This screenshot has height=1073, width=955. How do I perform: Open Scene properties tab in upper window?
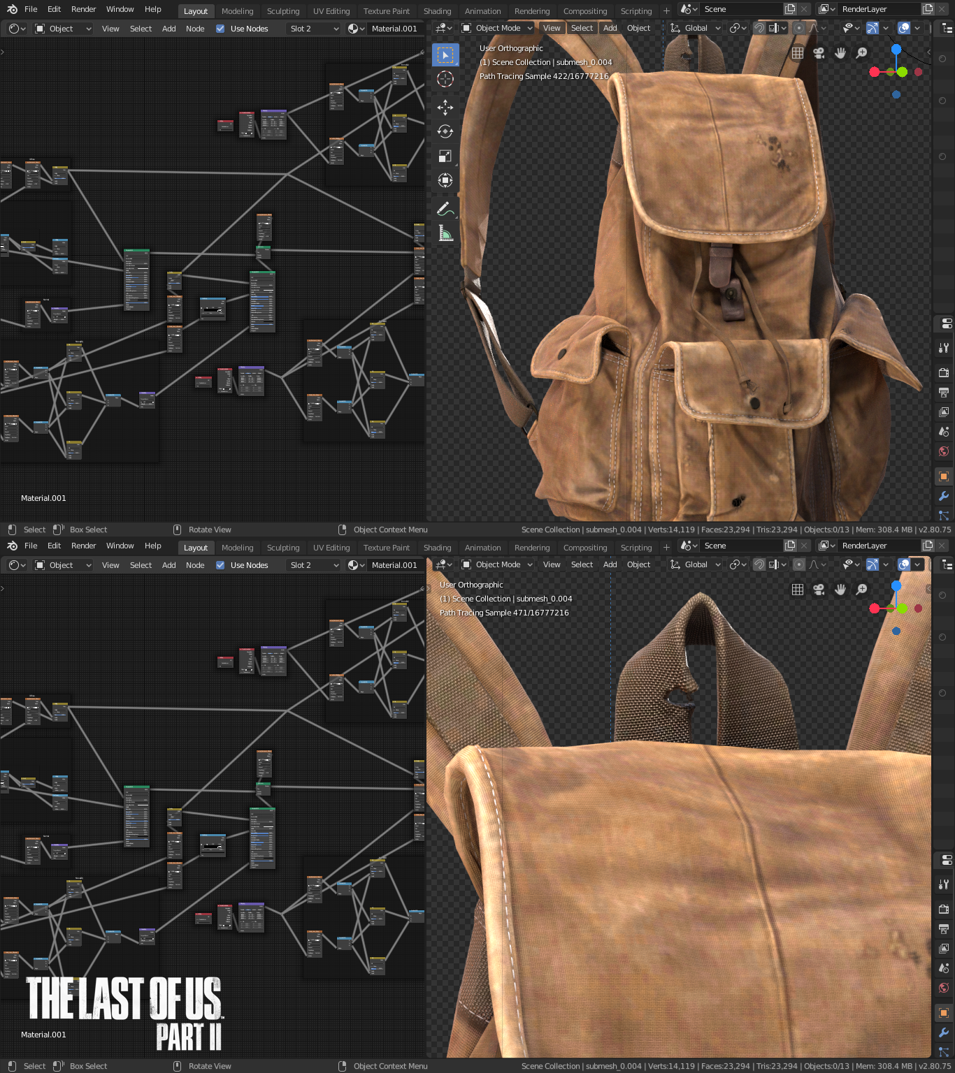click(x=944, y=432)
